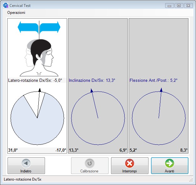The image size is (196, 185).
Task: Minimize the Cervical Test window
Action: click(170, 6)
